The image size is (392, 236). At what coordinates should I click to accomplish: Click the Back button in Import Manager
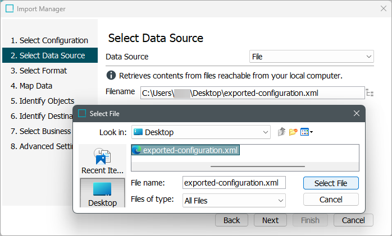point(231,220)
